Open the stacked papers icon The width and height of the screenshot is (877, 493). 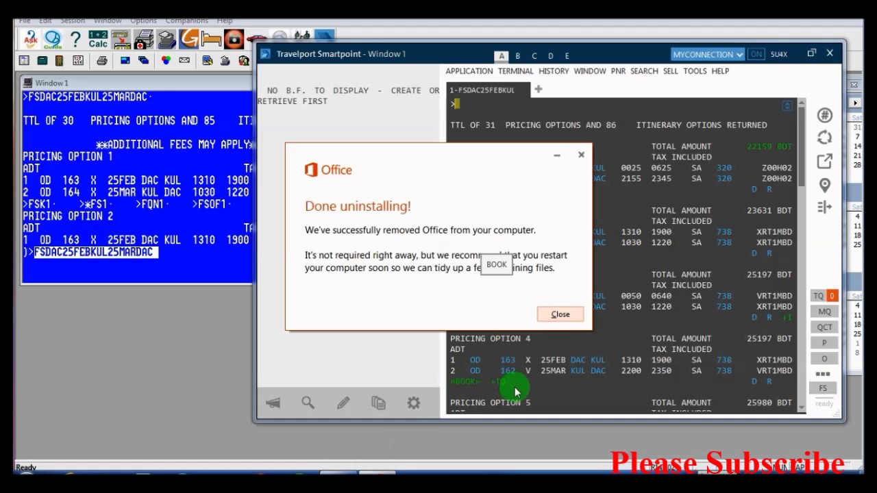click(x=166, y=39)
